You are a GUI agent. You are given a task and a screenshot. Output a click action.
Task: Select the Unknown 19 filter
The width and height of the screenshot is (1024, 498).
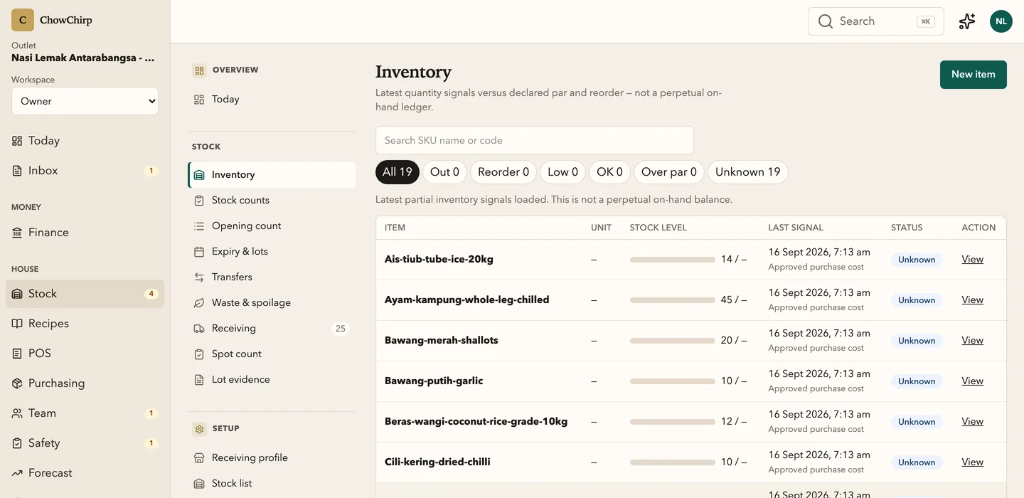pos(747,172)
